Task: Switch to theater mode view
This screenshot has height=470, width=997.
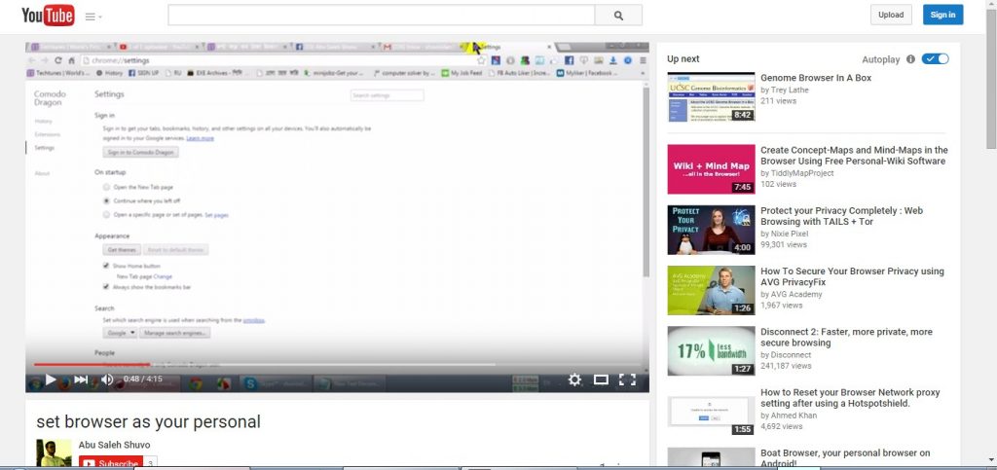Action: click(x=601, y=380)
